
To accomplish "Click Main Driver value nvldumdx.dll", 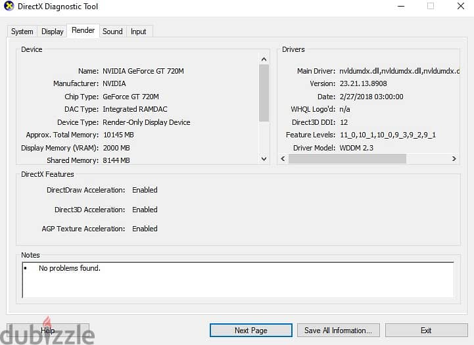I will 399,71.
